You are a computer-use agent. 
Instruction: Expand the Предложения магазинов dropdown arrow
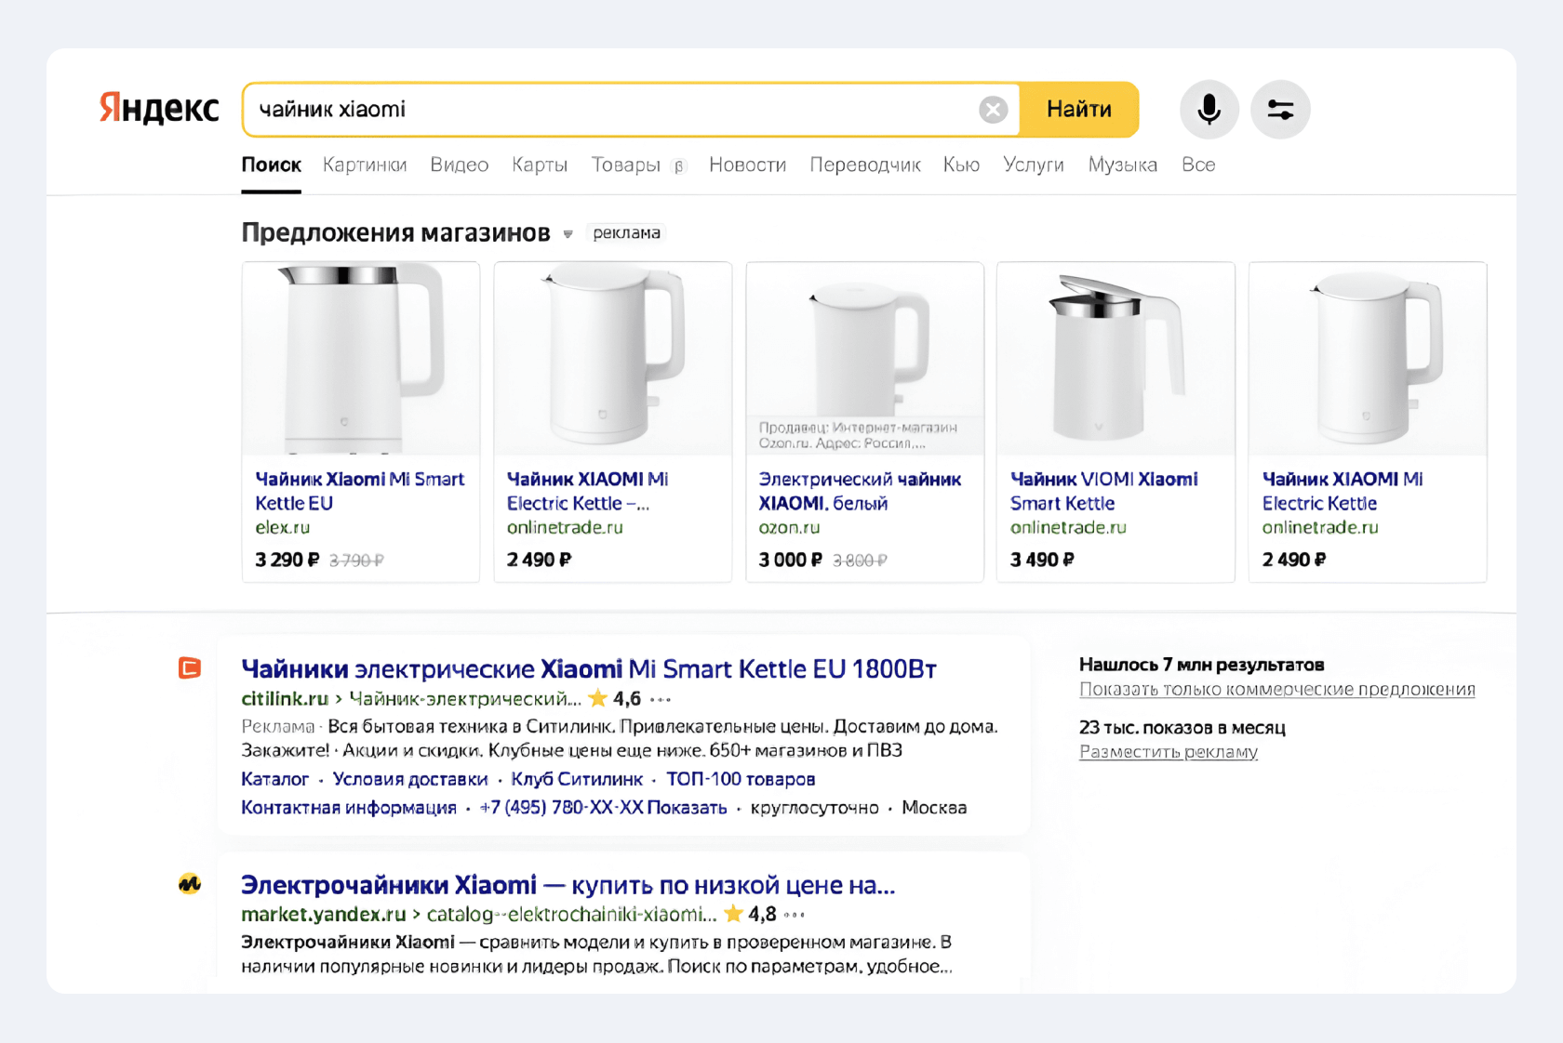[568, 234]
